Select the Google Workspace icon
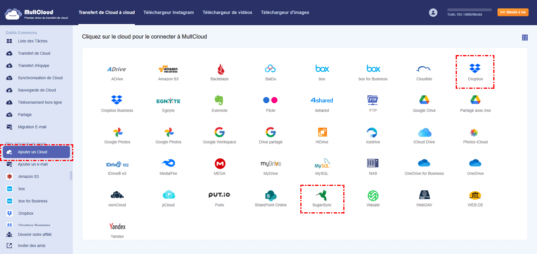Image resolution: width=537 pixels, height=254 pixels. click(x=219, y=132)
